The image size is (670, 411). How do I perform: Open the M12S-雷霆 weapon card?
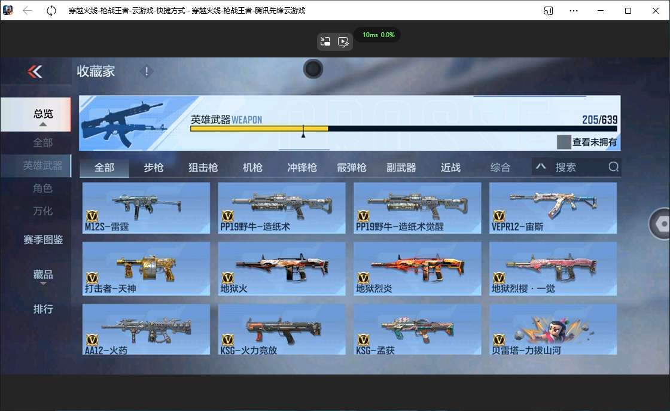click(x=146, y=208)
